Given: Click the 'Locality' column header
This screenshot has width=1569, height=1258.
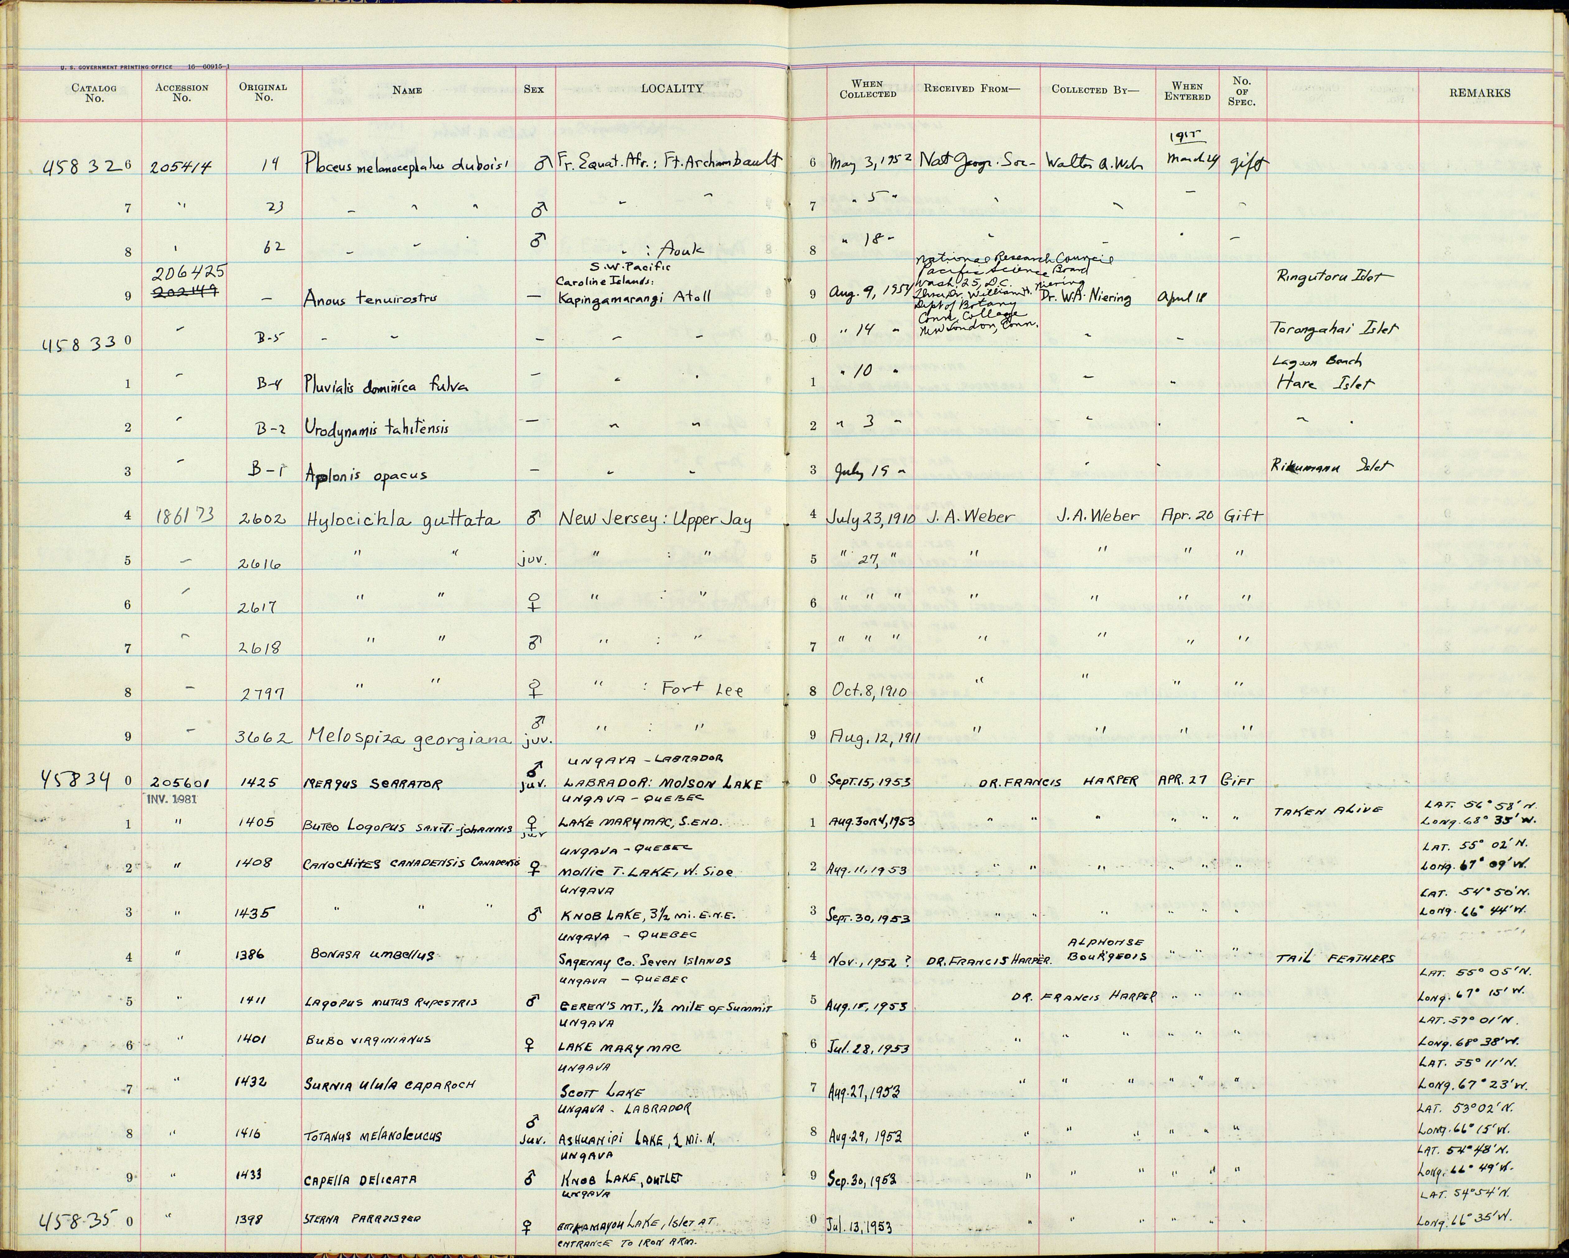Looking at the screenshot, I should (672, 89).
